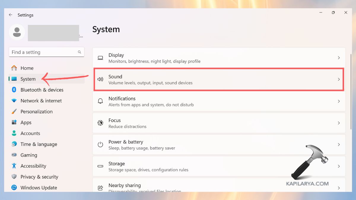Click the Bluetooth icon in sidebar
356x200 pixels.
(x=14, y=90)
